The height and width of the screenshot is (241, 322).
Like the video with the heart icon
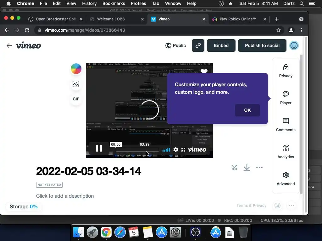click(x=204, y=71)
